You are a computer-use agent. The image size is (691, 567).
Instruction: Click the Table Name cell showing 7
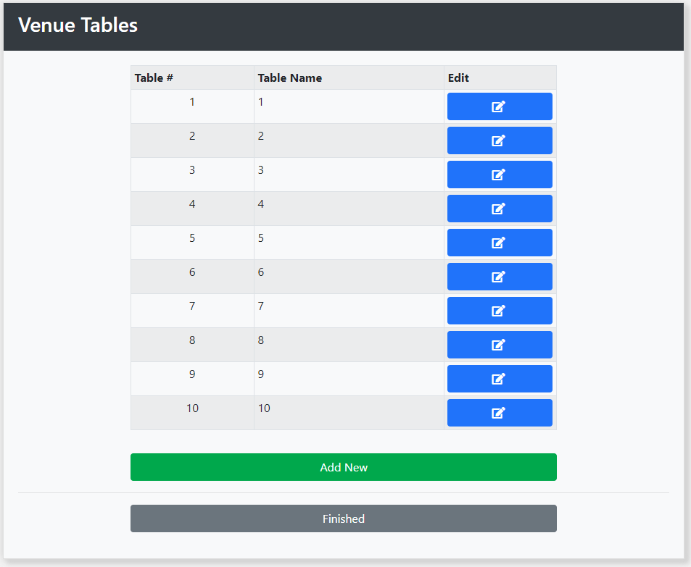coord(349,311)
